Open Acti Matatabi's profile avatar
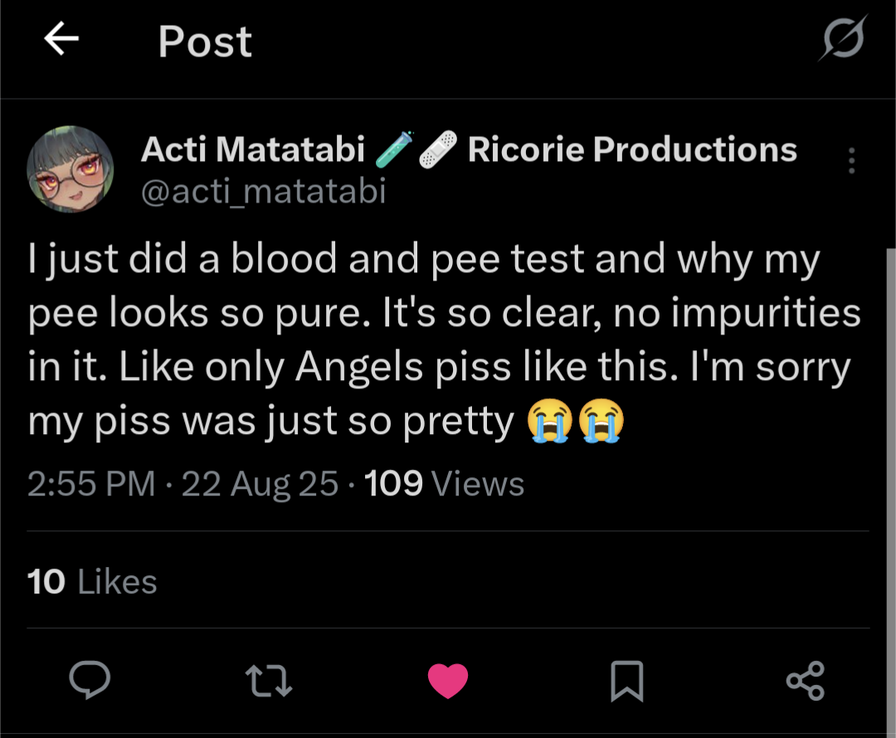 [71, 169]
